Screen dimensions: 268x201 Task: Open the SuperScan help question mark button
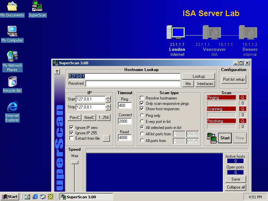coord(57,71)
